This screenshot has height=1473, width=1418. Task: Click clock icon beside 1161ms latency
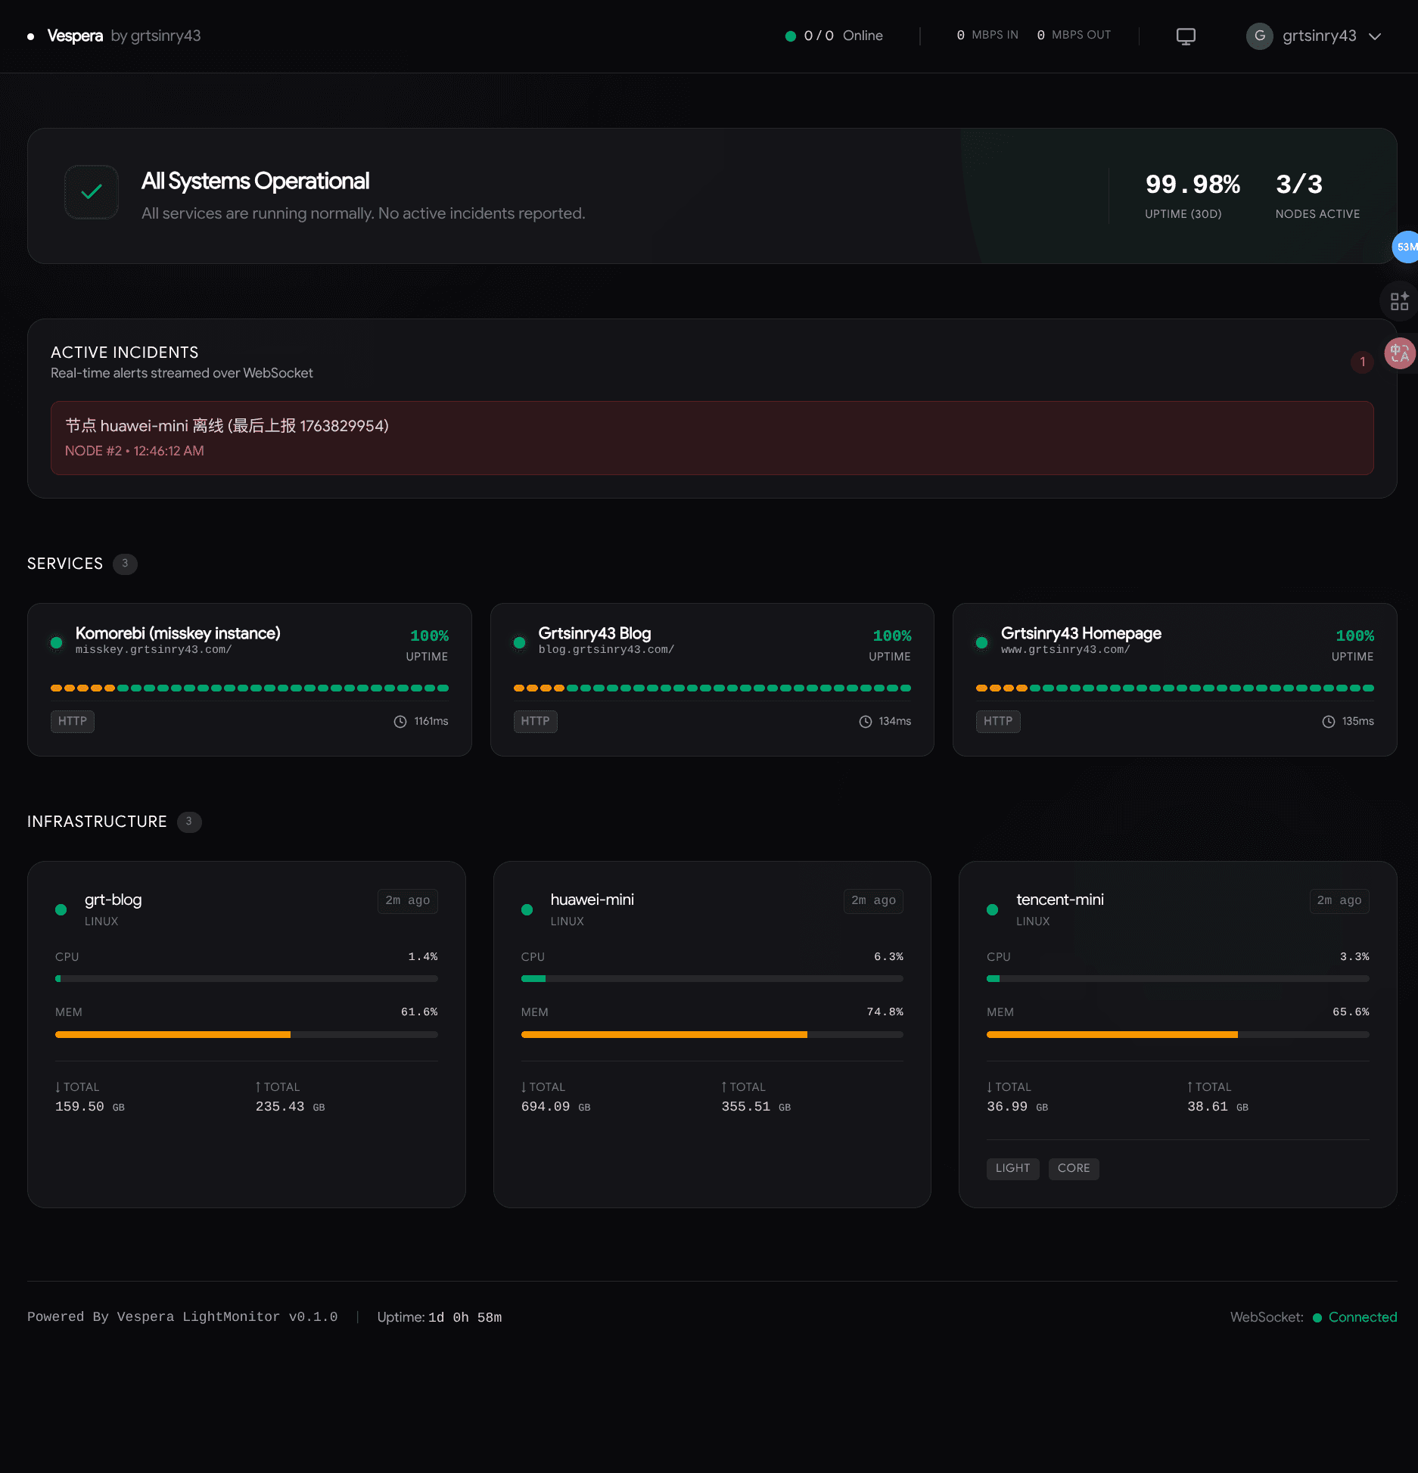pyautogui.click(x=400, y=722)
